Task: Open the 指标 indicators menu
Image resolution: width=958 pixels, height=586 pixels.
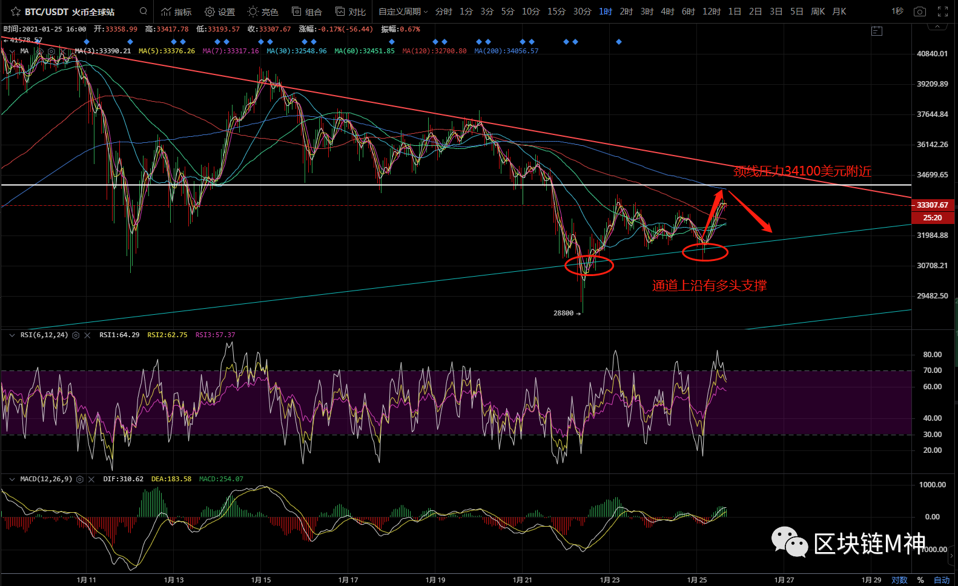Action: [x=176, y=12]
